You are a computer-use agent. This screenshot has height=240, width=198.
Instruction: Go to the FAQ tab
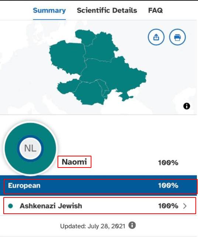[155, 10]
